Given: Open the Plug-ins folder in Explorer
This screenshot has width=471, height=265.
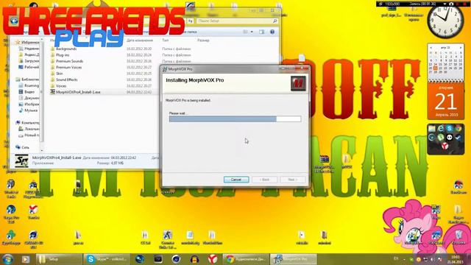Looking at the screenshot, I should point(63,55).
